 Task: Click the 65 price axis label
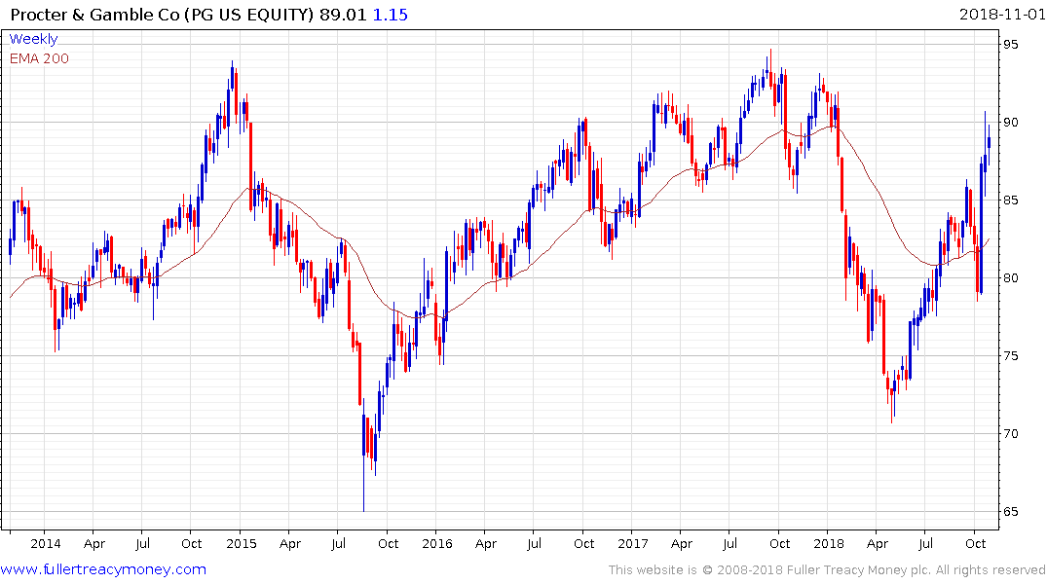(x=1011, y=512)
